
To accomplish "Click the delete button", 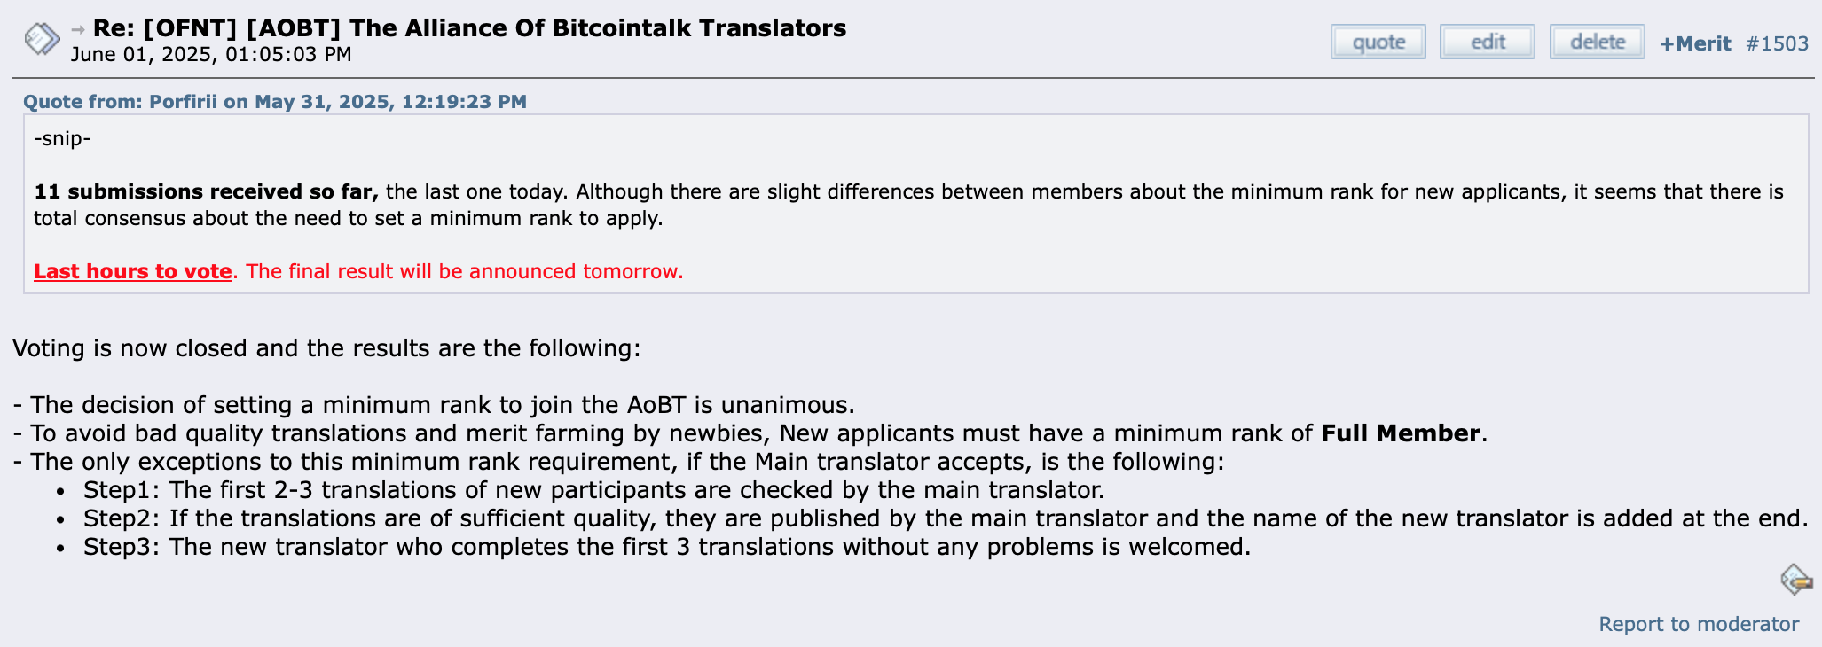I will (1598, 42).
